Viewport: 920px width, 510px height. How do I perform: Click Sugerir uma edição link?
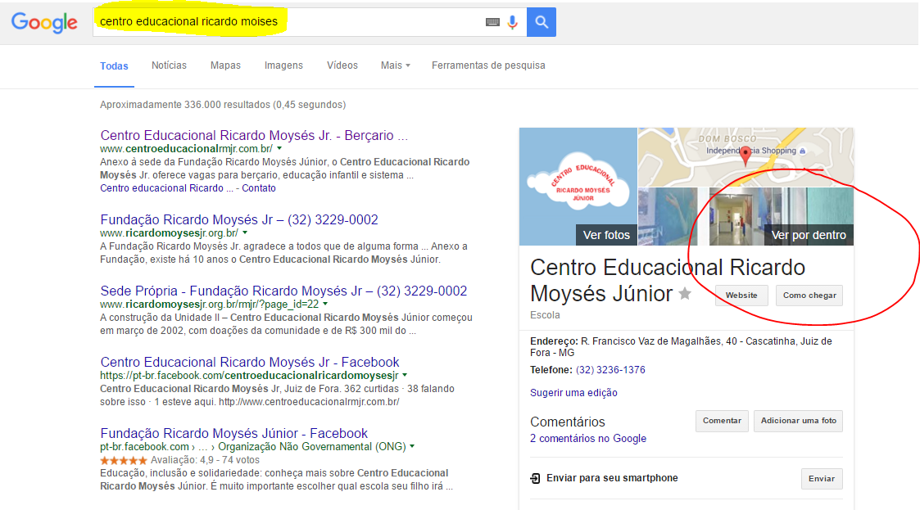tap(573, 393)
